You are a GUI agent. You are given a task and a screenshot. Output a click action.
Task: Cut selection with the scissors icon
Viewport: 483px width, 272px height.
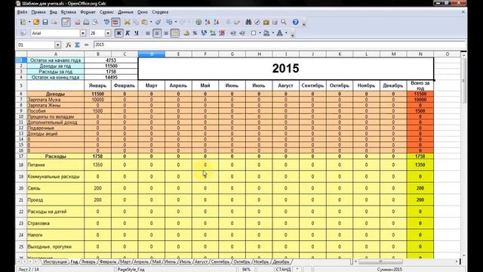(127, 22)
